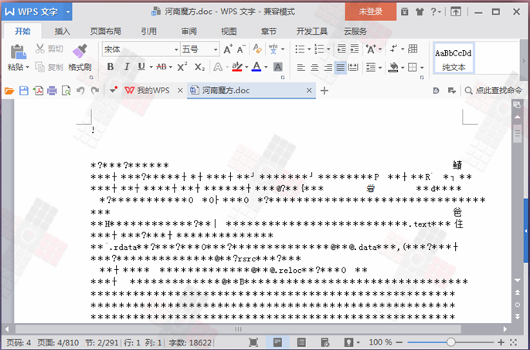The width and height of the screenshot is (530, 350).
Task: Select the Format Painter brush
Action: [x=80, y=51]
